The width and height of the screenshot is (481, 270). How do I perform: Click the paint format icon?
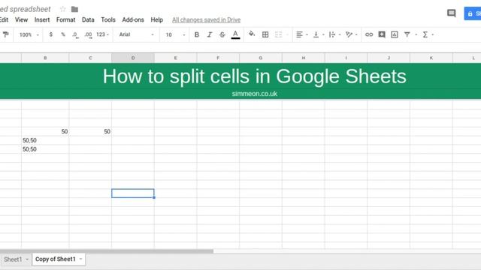[x=5, y=34]
